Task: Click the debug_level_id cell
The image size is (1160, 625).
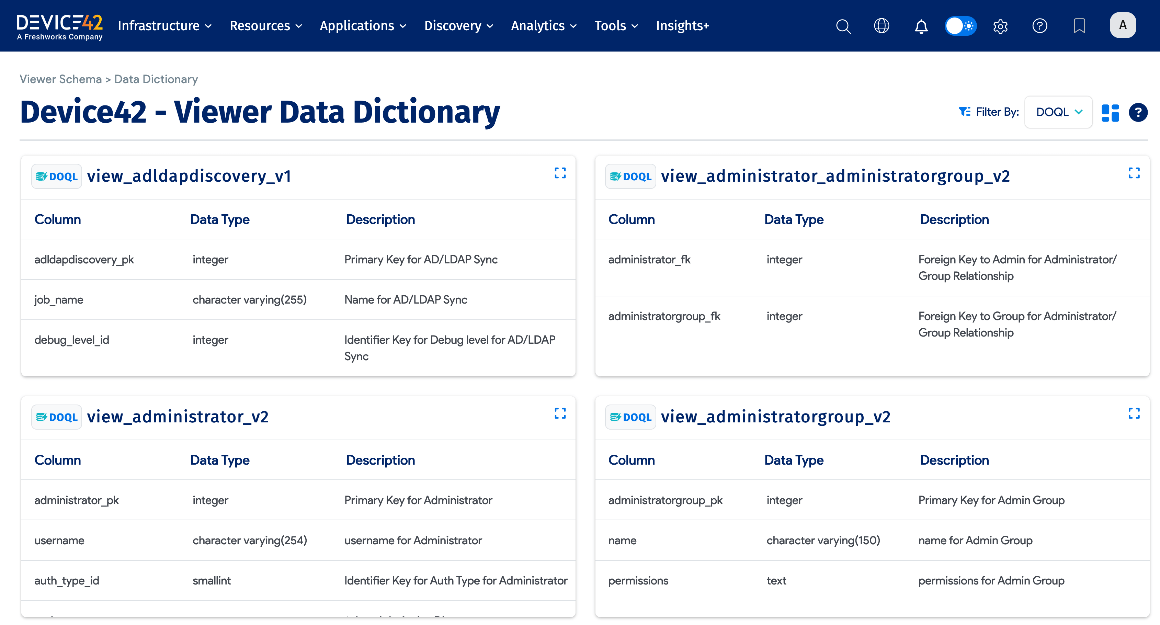Action: click(72, 340)
